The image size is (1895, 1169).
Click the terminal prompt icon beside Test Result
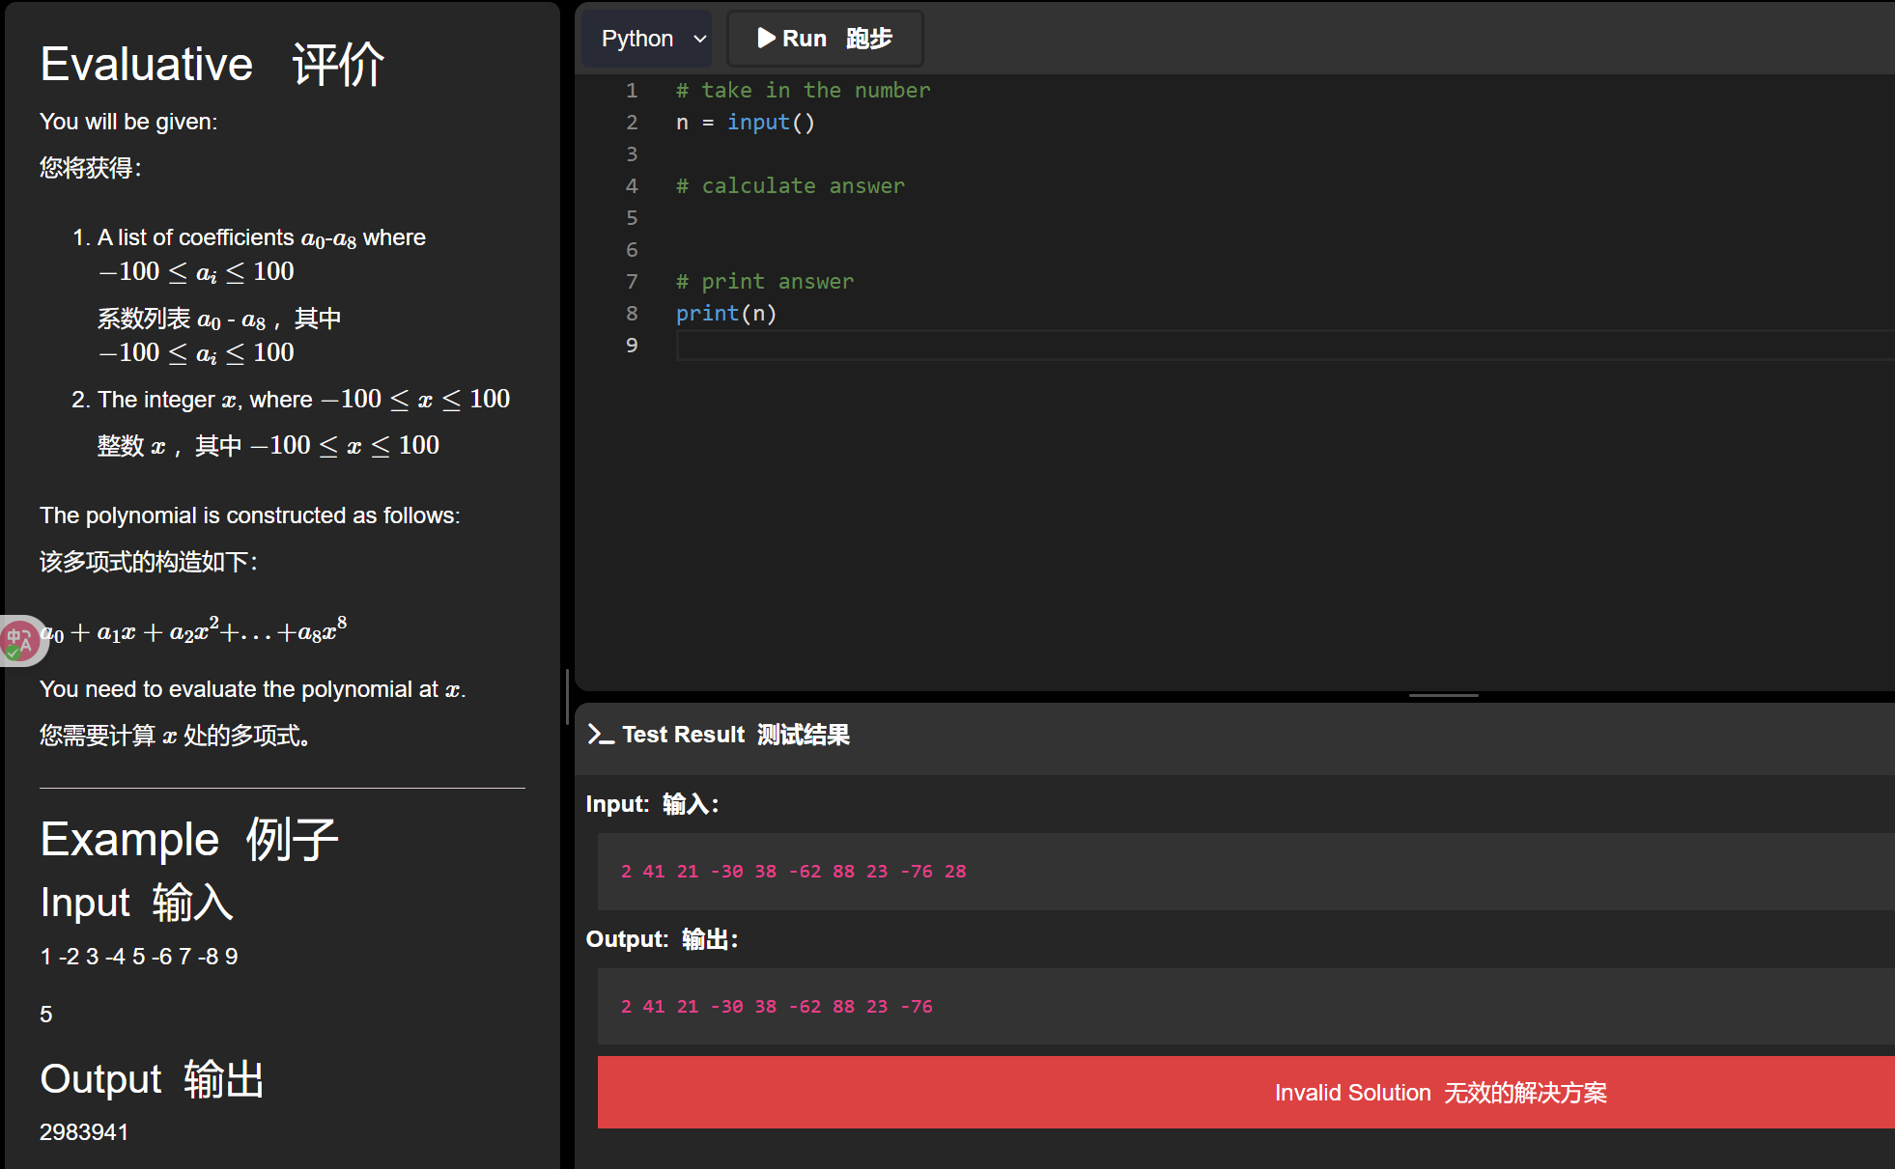pyautogui.click(x=601, y=735)
